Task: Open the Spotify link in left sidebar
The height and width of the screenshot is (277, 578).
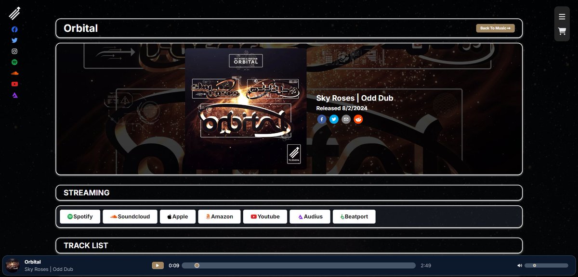Action: click(14, 63)
